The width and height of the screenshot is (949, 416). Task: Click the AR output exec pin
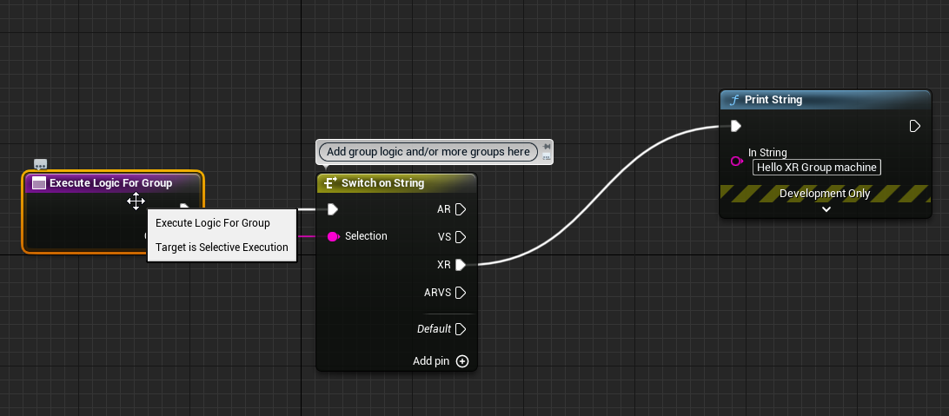point(461,209)
